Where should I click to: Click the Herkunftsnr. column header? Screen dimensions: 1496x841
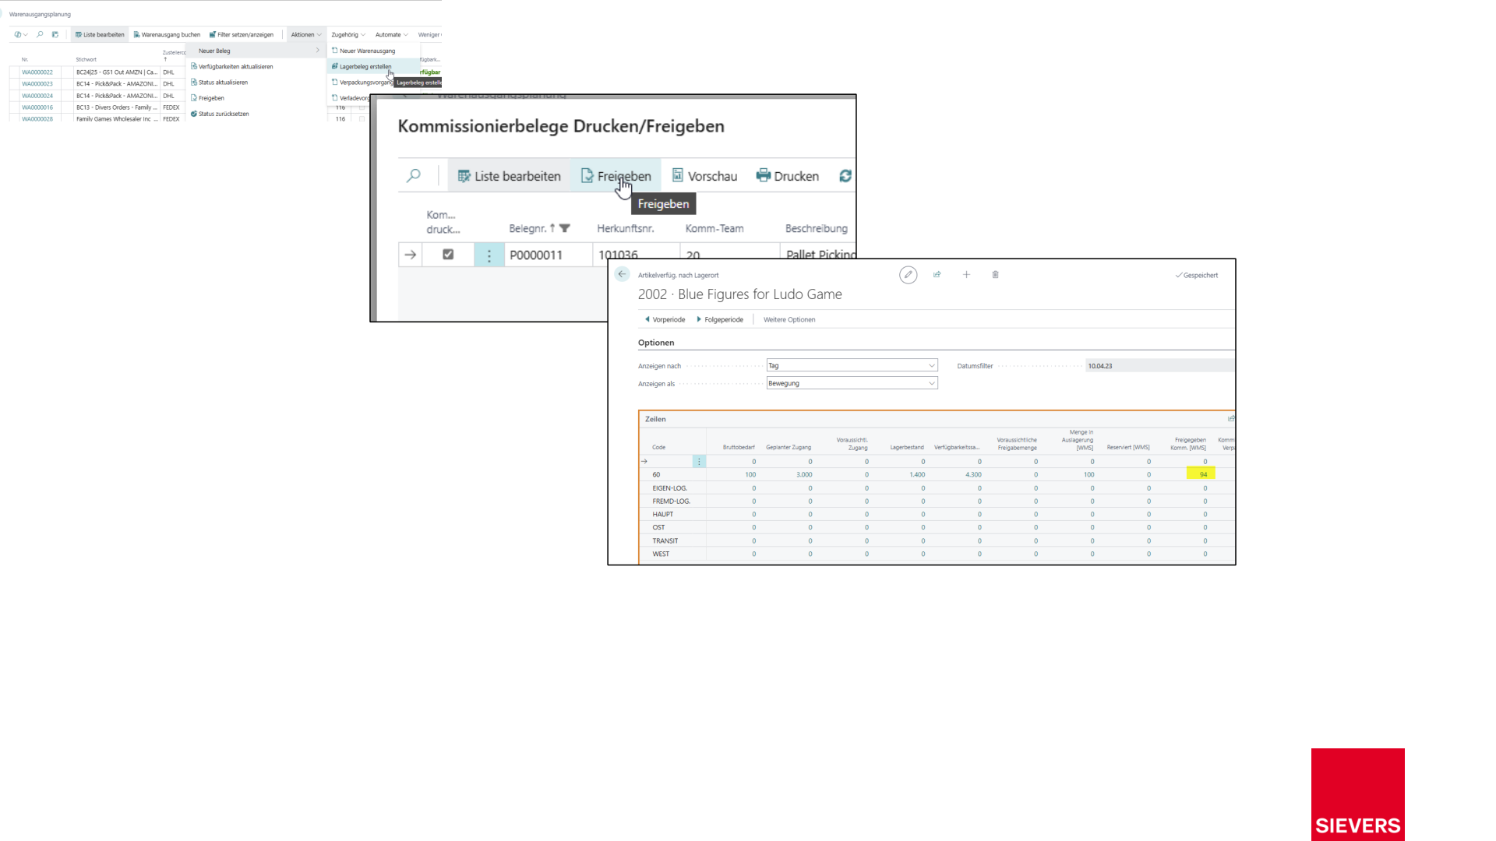point(625,228)
